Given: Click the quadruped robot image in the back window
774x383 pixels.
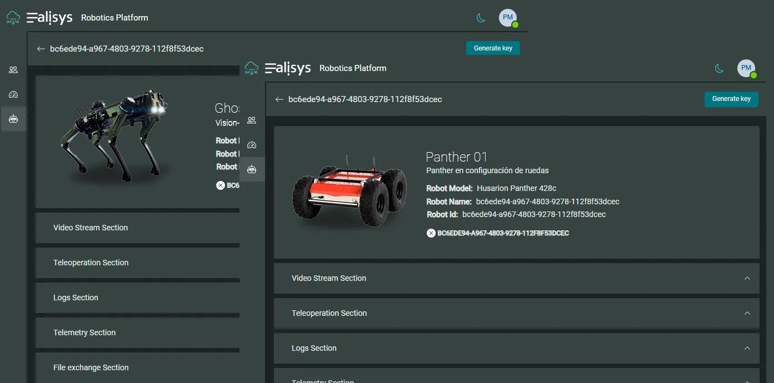Looking at the screenshot, I should pos(114,135).
